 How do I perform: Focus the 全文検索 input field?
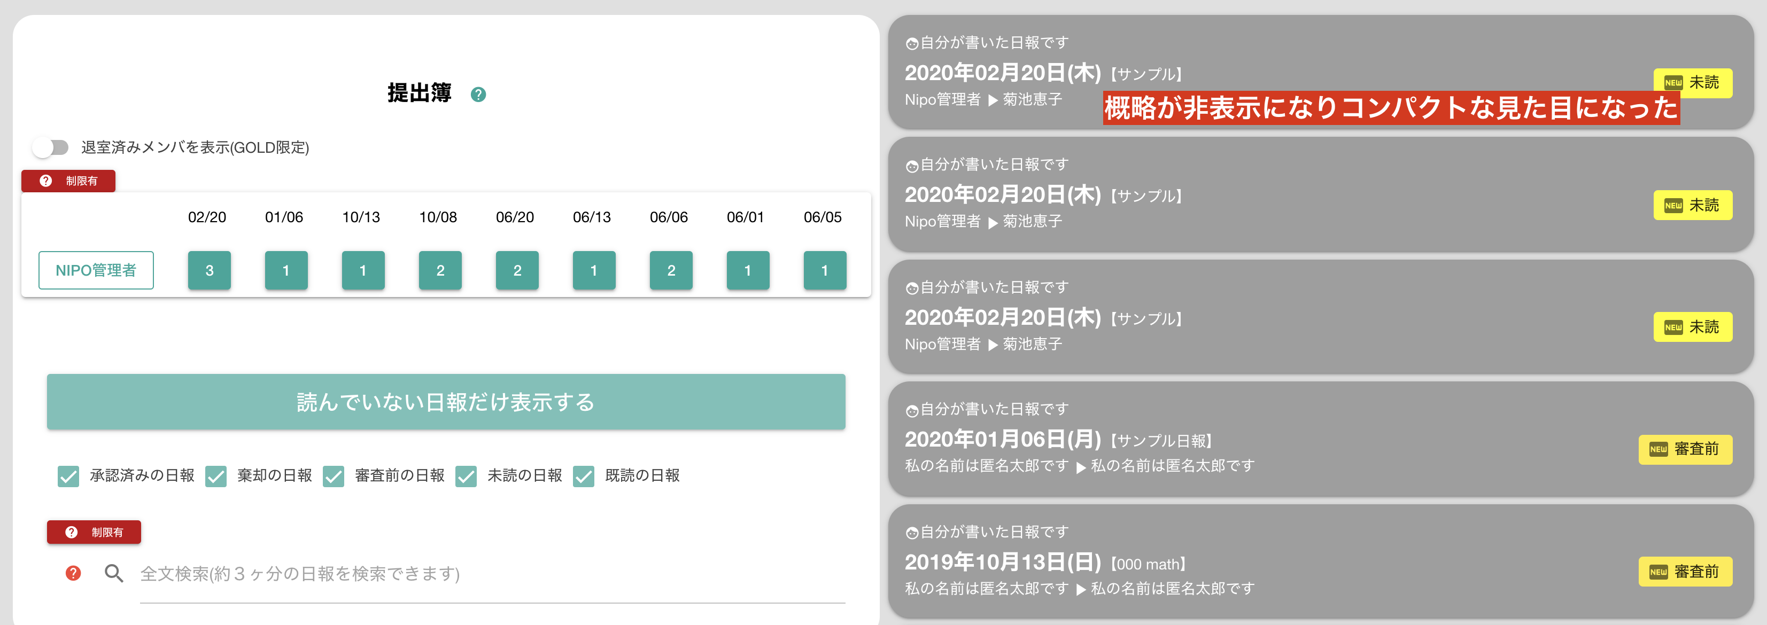[x=492, y=574]
